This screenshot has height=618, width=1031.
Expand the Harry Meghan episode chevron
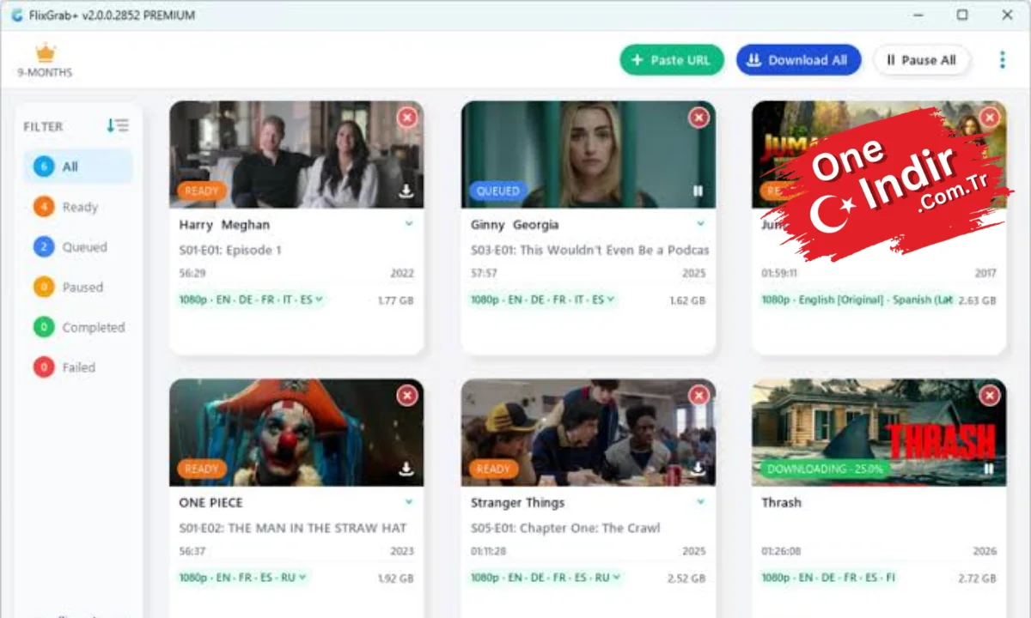point(409,224)
